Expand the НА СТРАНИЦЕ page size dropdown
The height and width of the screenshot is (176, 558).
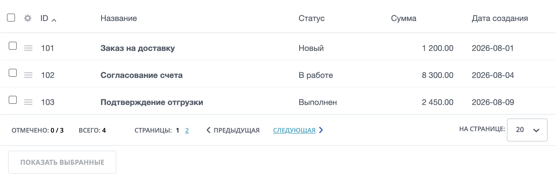[527, 130]
